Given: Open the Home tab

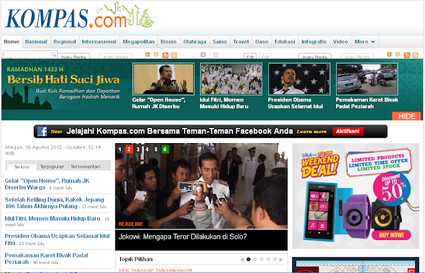Looking at the screenshot, I should (x=11, y=42).
